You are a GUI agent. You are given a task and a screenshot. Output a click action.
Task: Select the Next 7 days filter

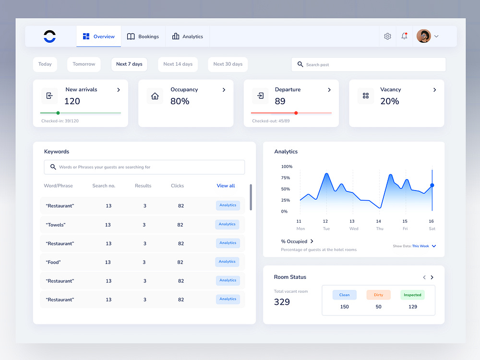tap(129, 64)
